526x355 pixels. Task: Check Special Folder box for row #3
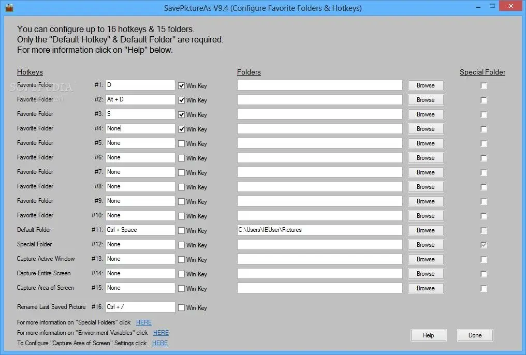point(484,115)
